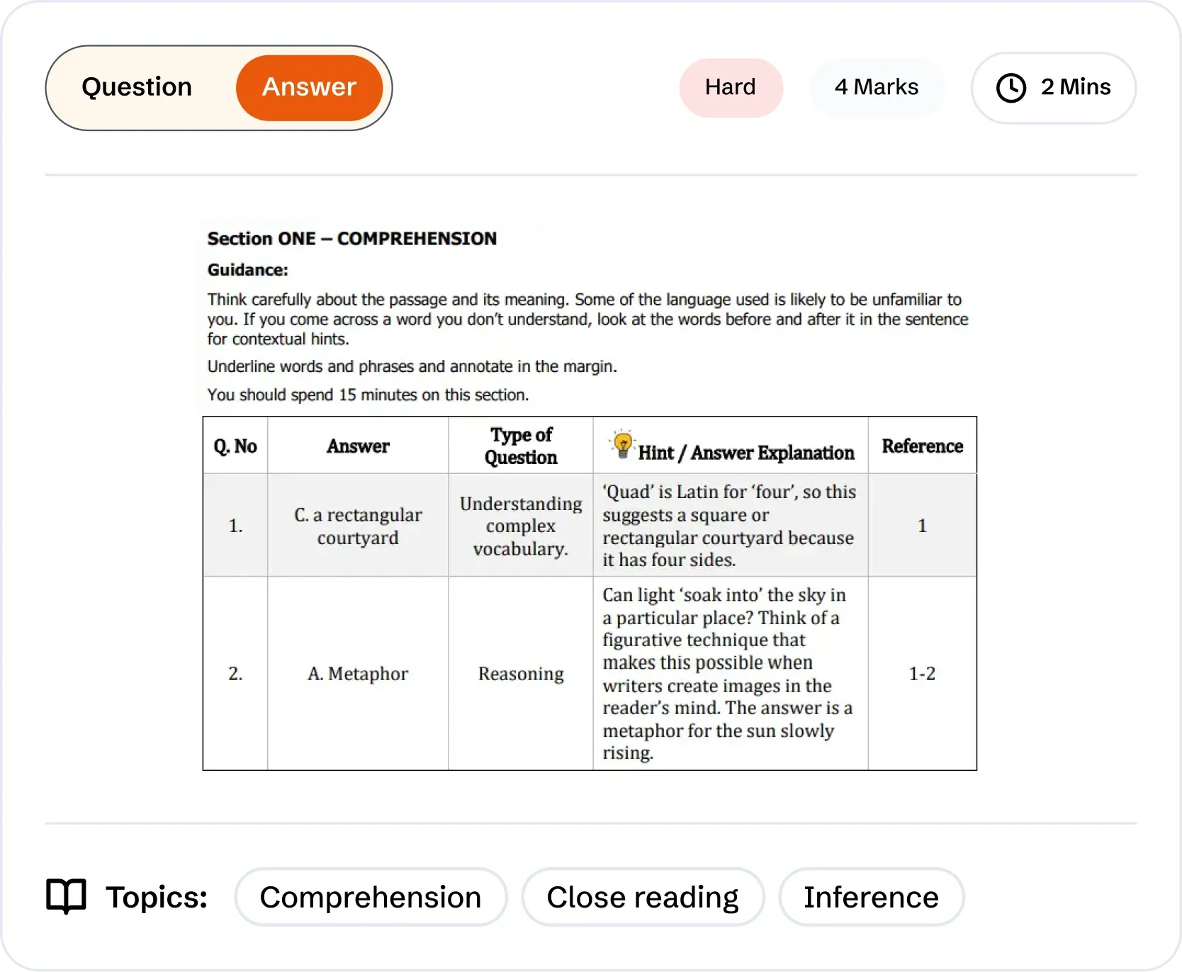Open the Comprehension topic tag
Viewport: 1182px width, 972px height.
pos(371,897)
